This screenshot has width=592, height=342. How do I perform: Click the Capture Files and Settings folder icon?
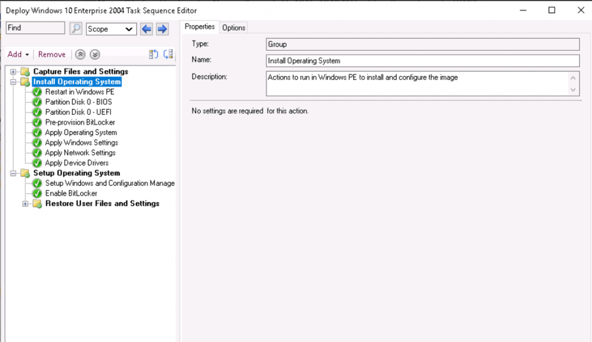point(25,72)
